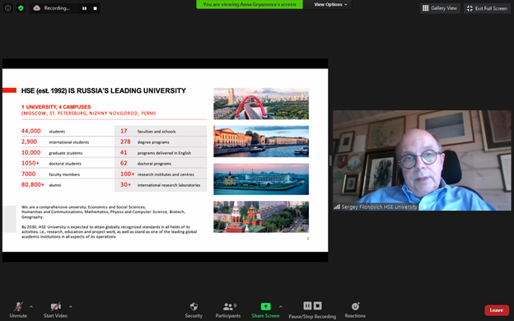Stop recording in the bottom toolbar
The width and height of the screenshot is (514, 321).
point(318,306)
